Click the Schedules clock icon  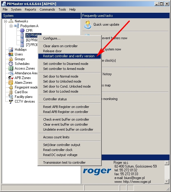click(11, 64)
